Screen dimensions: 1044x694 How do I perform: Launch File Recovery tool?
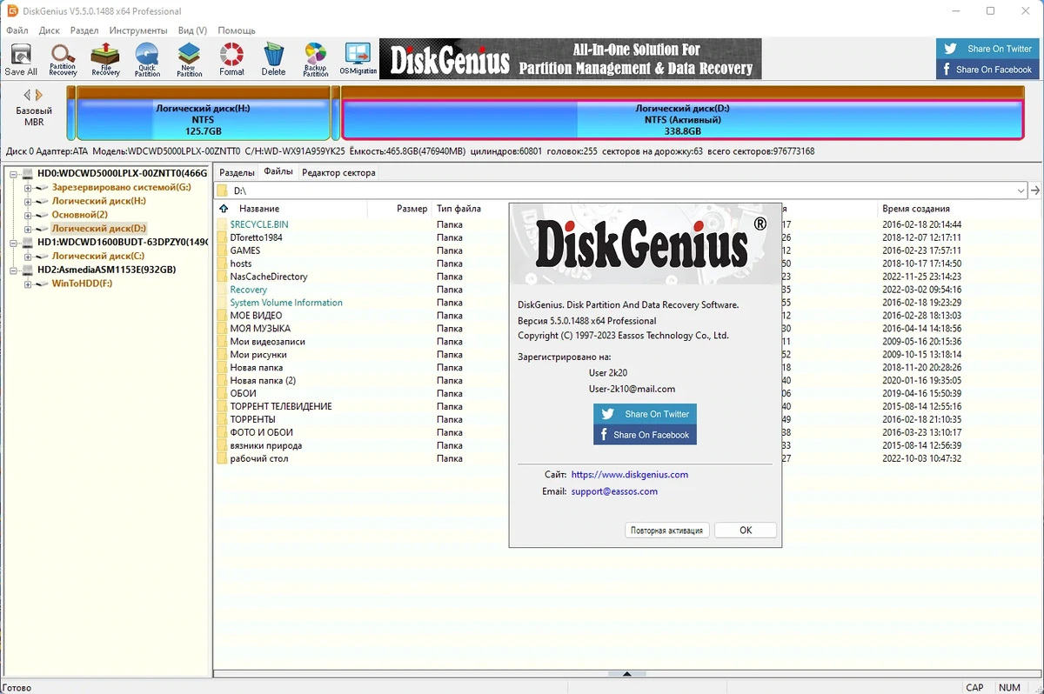pyautogui.click(x=105, y=59)
